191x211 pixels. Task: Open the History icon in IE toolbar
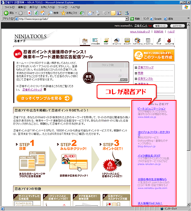point(82,13)
